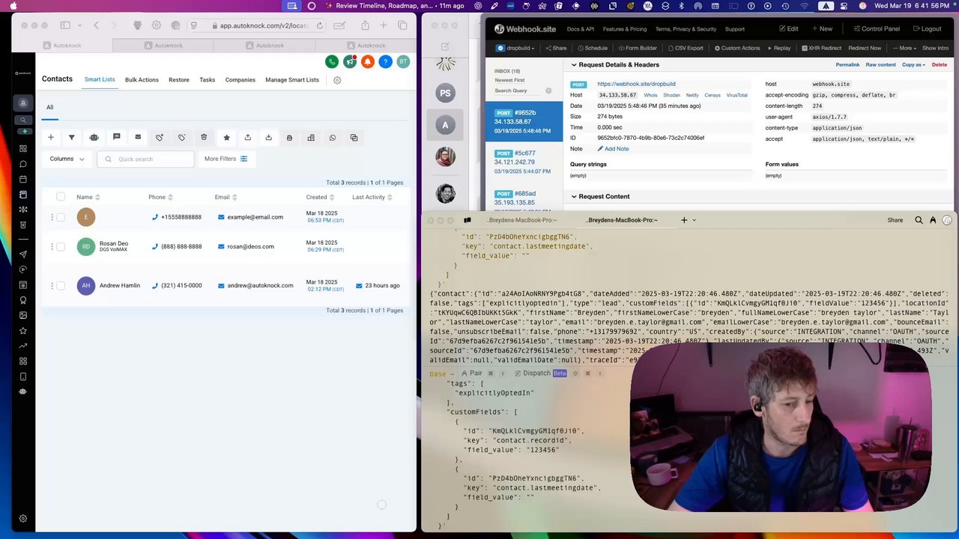Image resolution: width=959 pixels, height=539 pixels.
Task: Click the funnel filter icon in contacts toolbar
Action: click(72, 138)
